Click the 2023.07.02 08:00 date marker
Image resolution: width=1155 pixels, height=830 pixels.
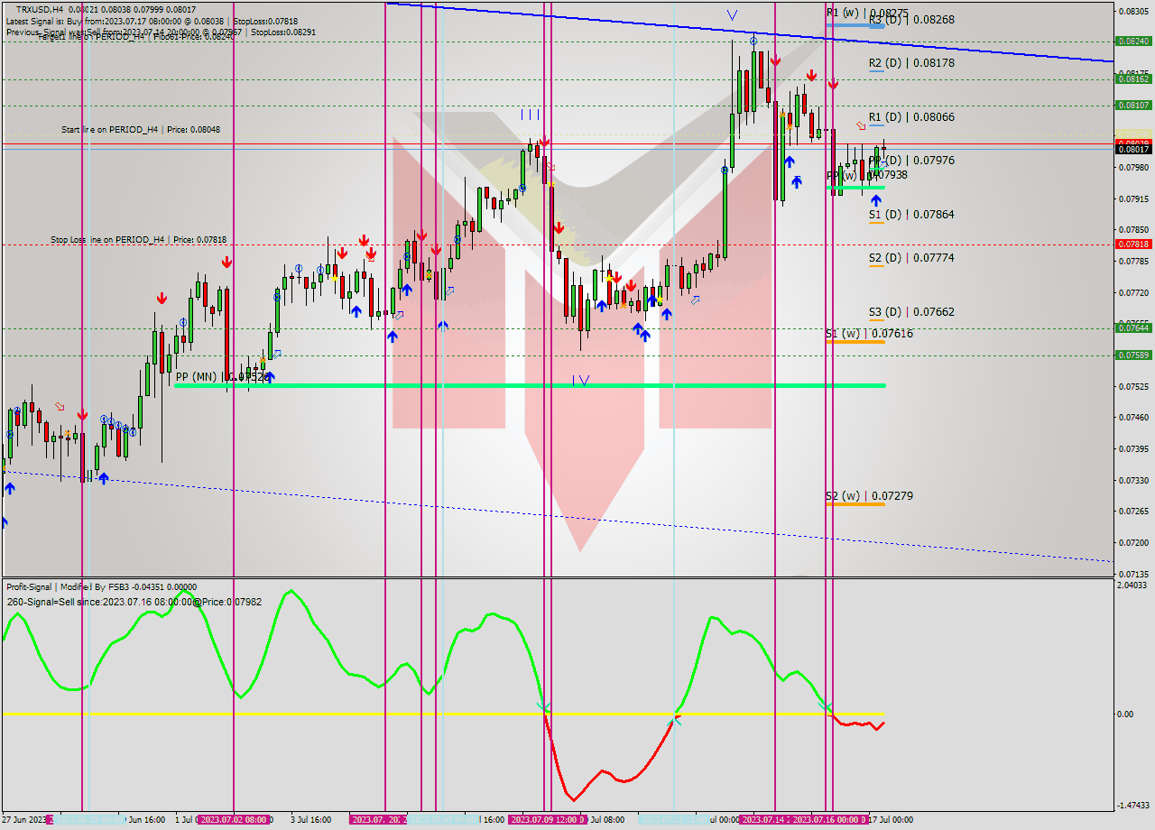coord(234,820)
